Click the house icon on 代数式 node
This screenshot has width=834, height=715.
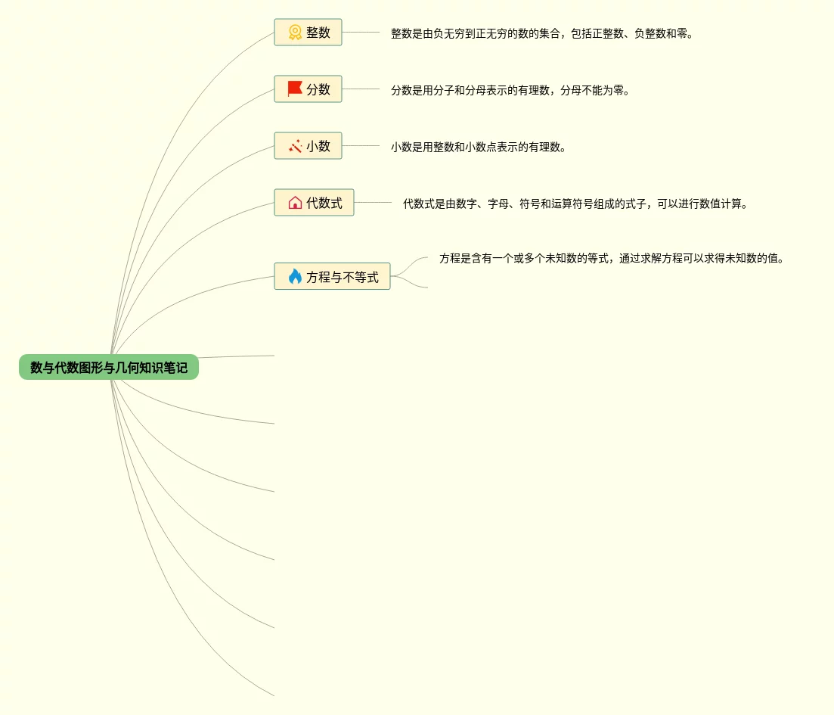pyautogui.click(x=295, y=203)
